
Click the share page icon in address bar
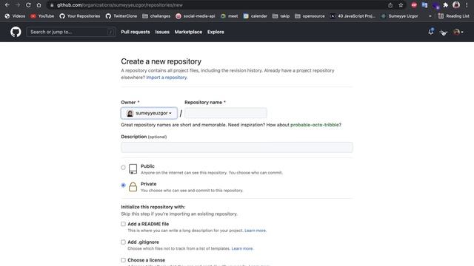pyautogui.click(x=390, y=5)
